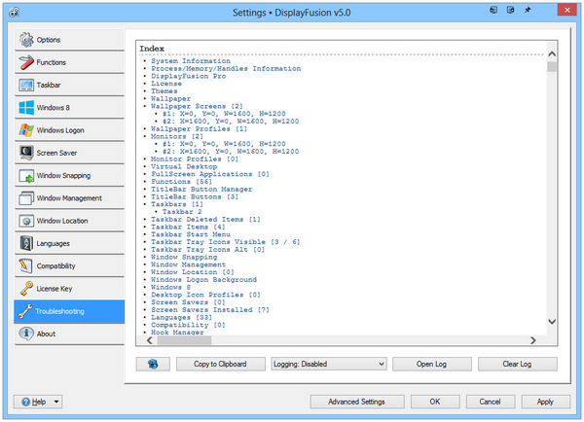The height and width of the screenshot is (422, 584).
Task: Click the pin icon in title bar
Action: pyautogui.click(x=528, y=10)
